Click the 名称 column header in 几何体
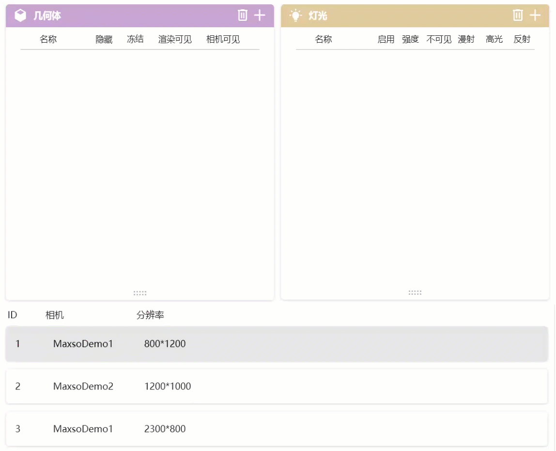This screenshot has width=556, height=451. 48,39
